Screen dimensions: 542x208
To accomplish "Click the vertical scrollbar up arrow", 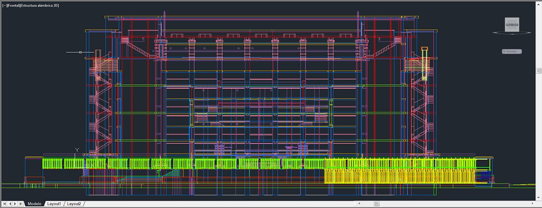I will pyautogui.click(x=538, y=5).
